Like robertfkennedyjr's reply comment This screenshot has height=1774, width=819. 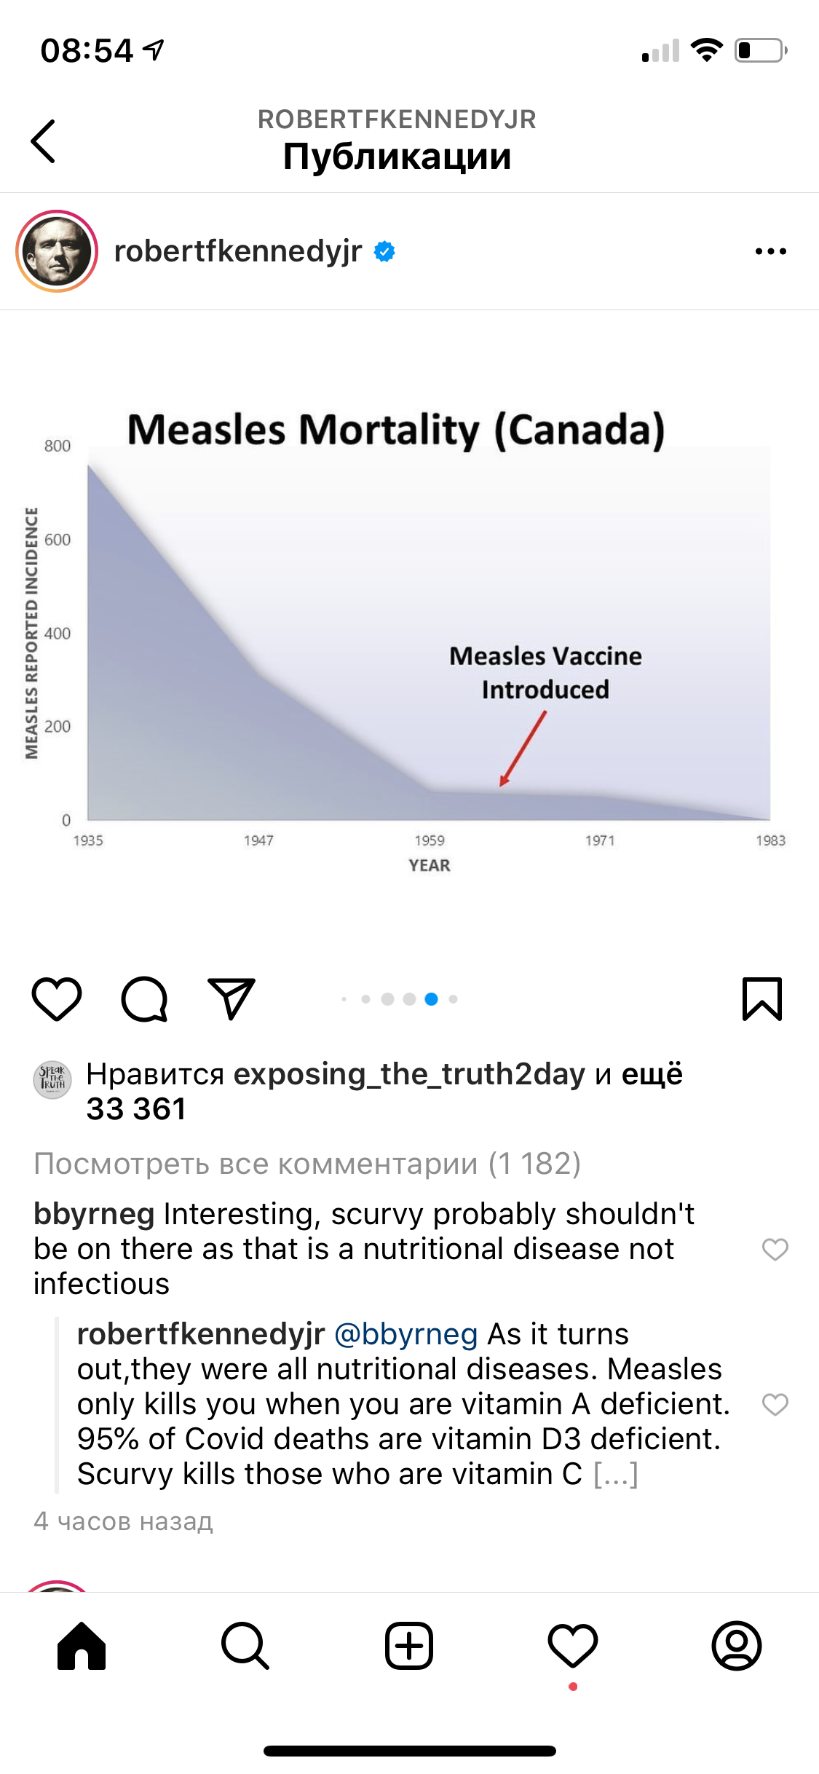775,1404
